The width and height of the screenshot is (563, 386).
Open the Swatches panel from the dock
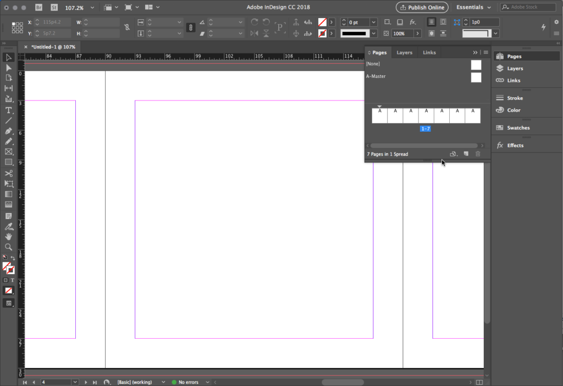(518, 128)
